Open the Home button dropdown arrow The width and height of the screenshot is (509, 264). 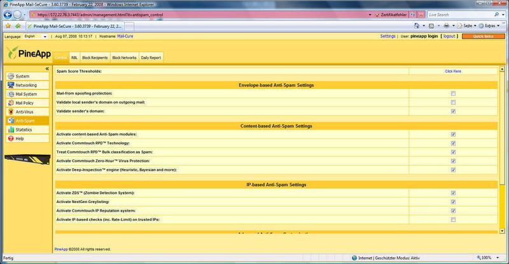coord(424,25)
